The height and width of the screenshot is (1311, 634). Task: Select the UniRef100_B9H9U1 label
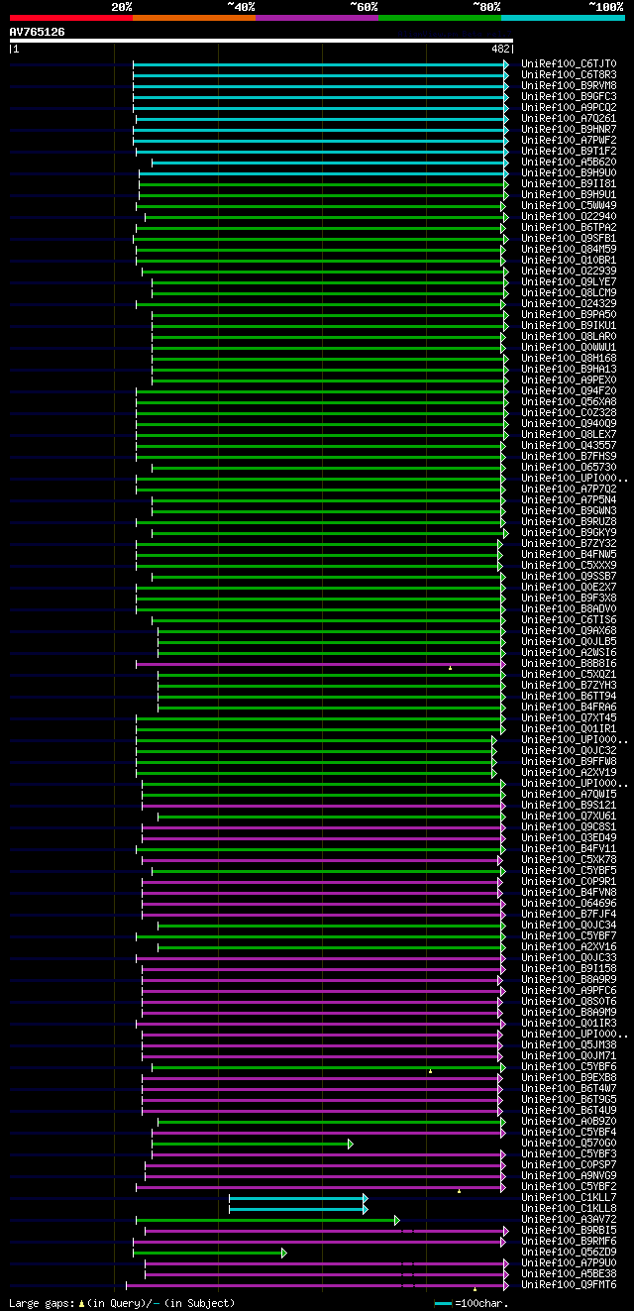coord(570,195)
